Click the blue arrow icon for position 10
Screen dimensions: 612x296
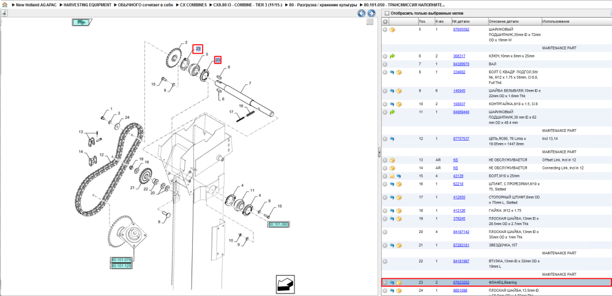tap(392, 105)
